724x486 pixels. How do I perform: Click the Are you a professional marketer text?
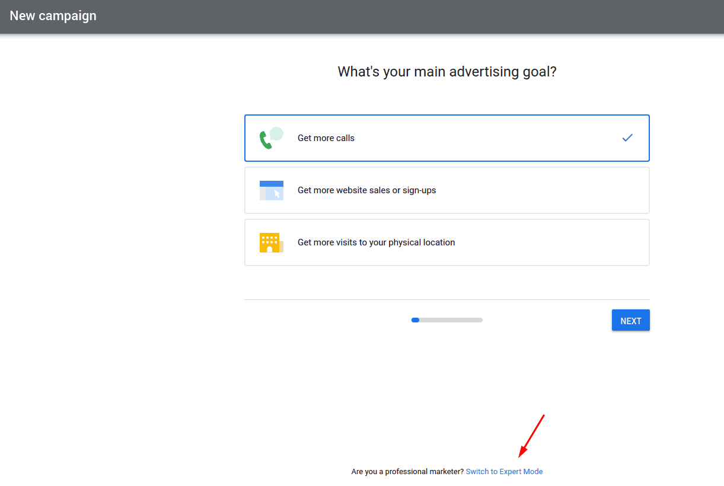pyautogui.click(x=407, y=472)
